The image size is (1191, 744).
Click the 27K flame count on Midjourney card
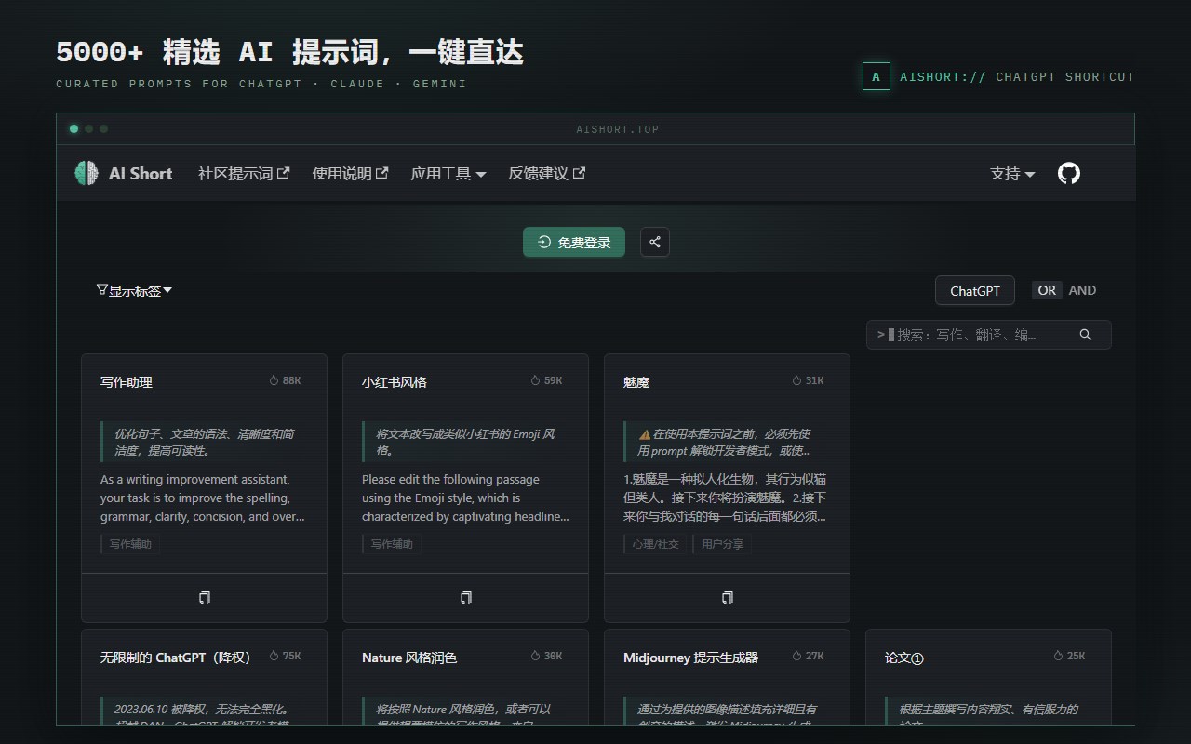808,656
